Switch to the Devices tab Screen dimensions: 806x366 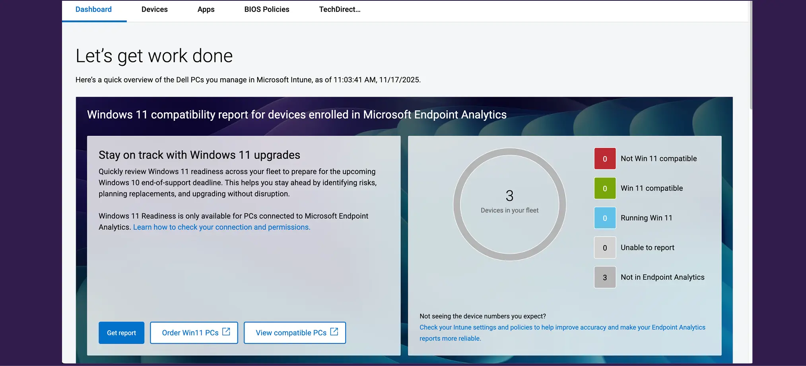coord(155,9)
